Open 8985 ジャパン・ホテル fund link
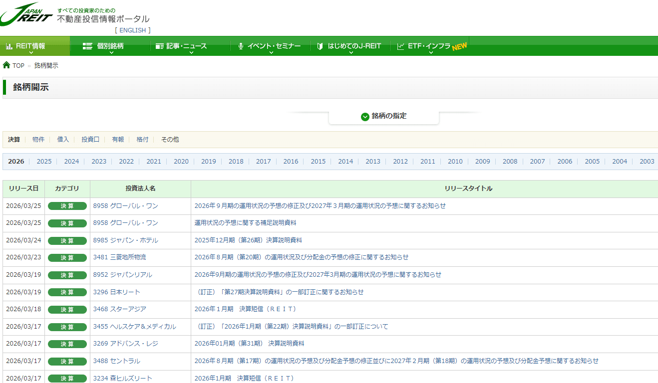Viewport: 658px width, 383px height. coord(125,240)
